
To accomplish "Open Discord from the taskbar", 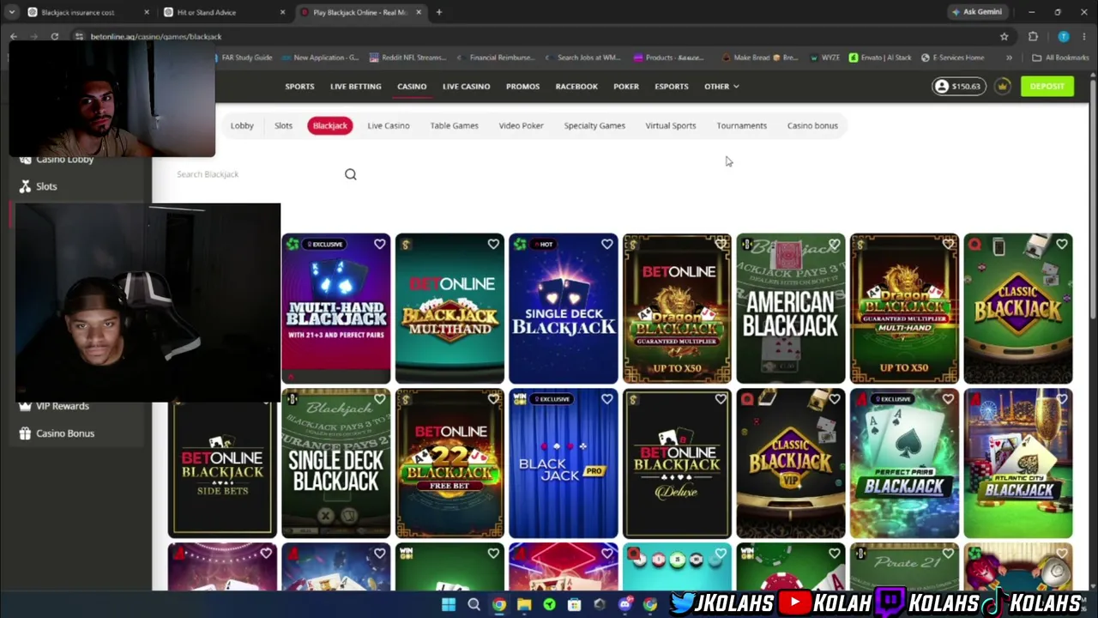I will tap(624, 605).
